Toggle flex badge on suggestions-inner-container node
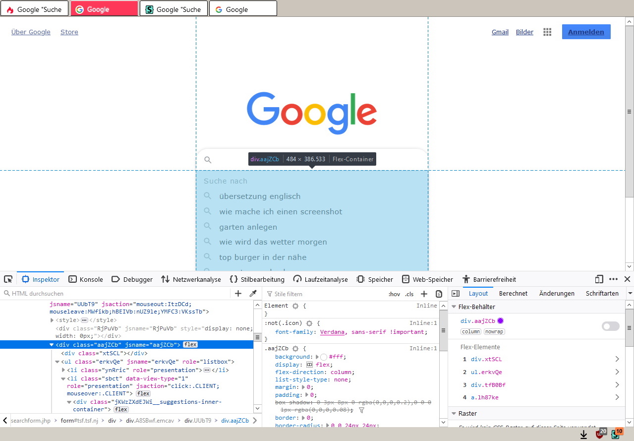Viewport: 634px width, 441px height. click(x=121, y=410)
